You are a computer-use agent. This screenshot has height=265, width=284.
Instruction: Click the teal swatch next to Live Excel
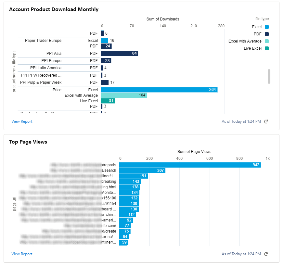click(267, 49)
